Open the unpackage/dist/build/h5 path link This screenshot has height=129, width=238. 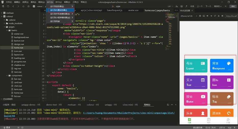click(89, 114)
